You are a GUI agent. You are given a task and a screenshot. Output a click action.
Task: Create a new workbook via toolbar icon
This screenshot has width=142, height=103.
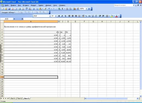pos(3,9)
